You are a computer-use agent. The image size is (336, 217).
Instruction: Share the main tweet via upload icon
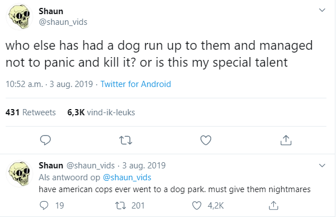[x=286, y=140]
